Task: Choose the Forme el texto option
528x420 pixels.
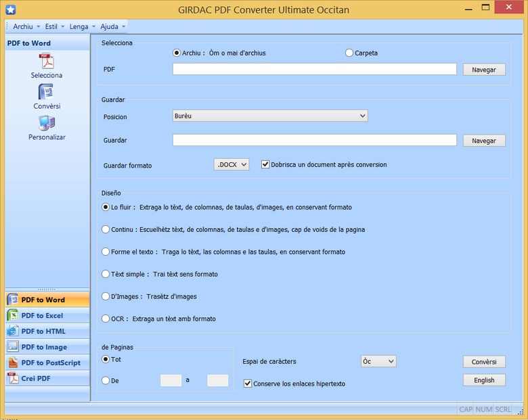Action: [x=106, y=252]
